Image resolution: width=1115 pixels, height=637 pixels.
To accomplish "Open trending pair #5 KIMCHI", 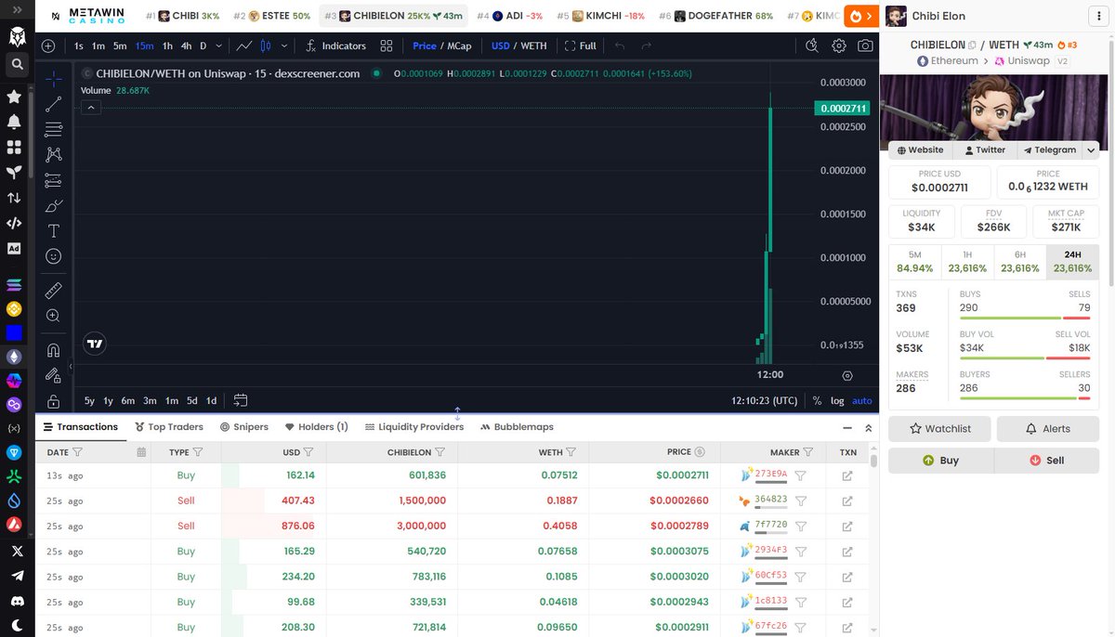I will [600, 17].
